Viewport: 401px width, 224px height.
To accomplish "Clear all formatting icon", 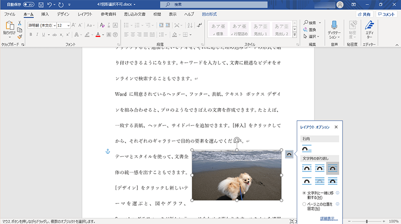I will click(102, 25).
